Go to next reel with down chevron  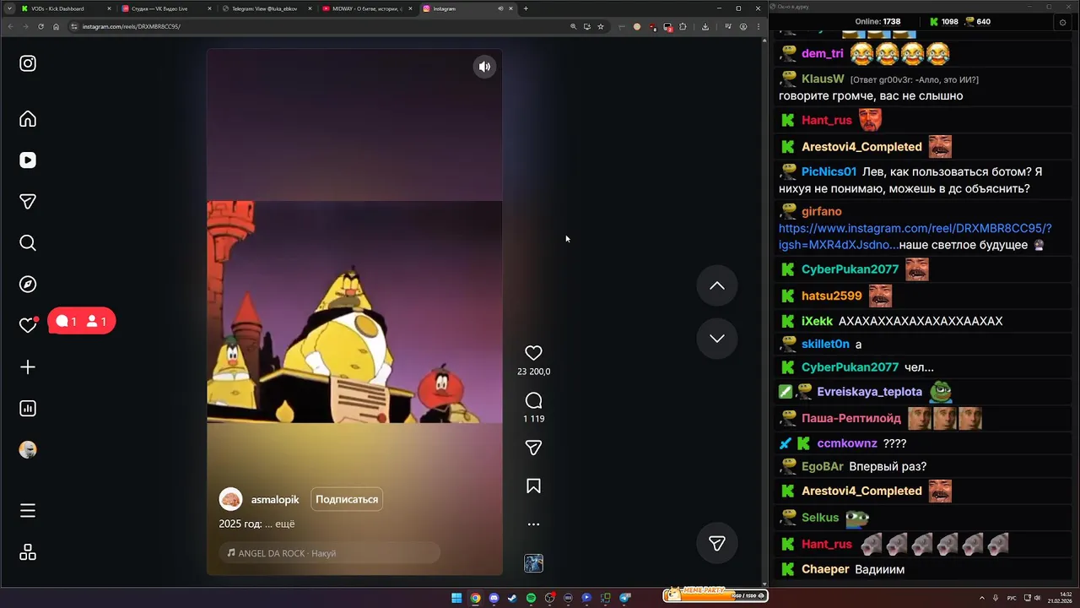(x=717, y=339)
